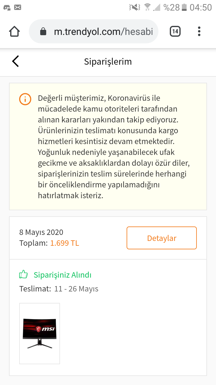
Task: Tap the Wi-Fi status icon
Action: pyautogui.click(x=147, y=7)
